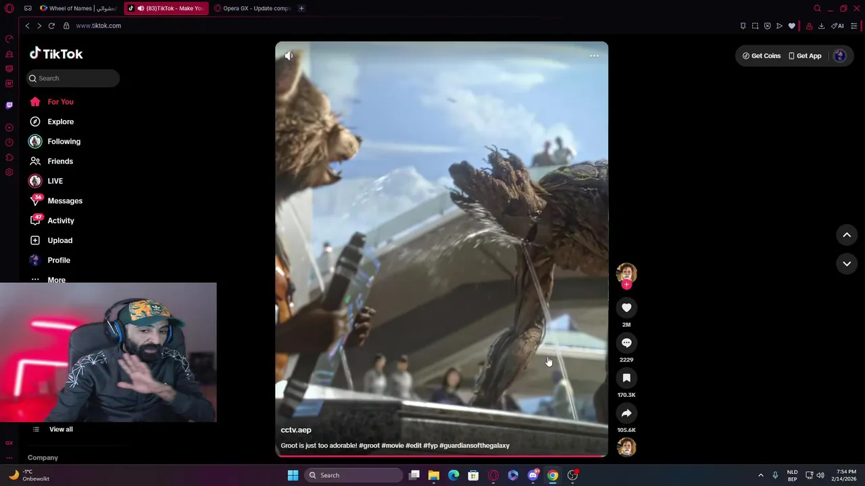Expand the More menu in the sidebar
Viewport: 865px width, 486px height.
48,279
